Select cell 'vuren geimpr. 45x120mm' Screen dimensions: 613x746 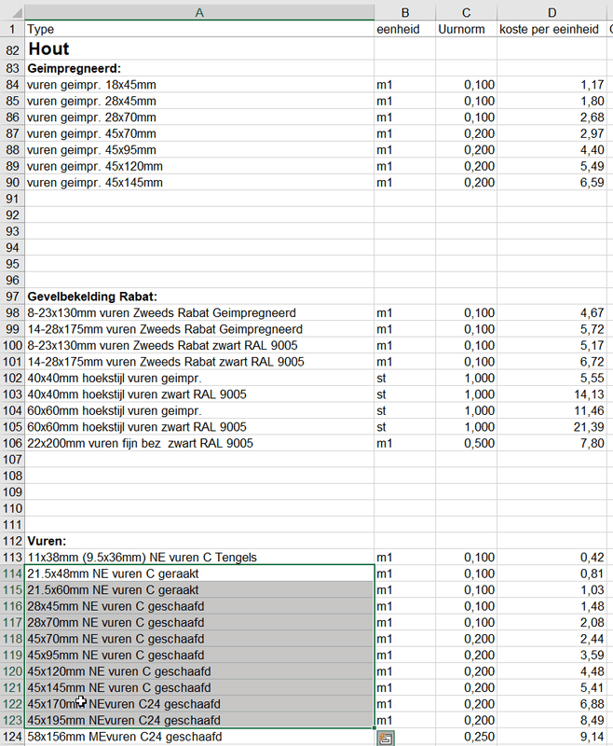[199, 166]
